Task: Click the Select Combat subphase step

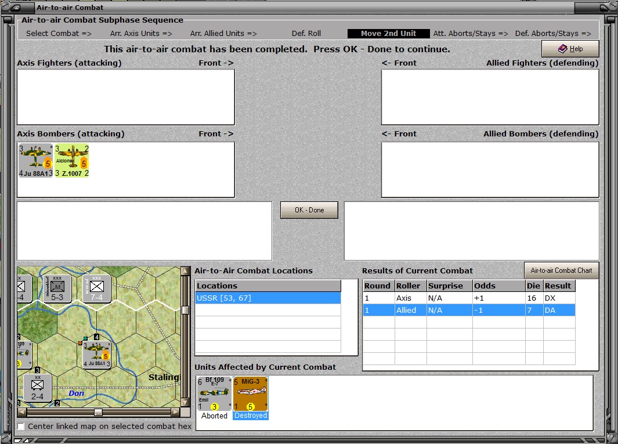Action: coord(59,34)
